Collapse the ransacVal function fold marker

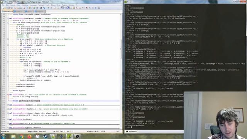point(8,95)
